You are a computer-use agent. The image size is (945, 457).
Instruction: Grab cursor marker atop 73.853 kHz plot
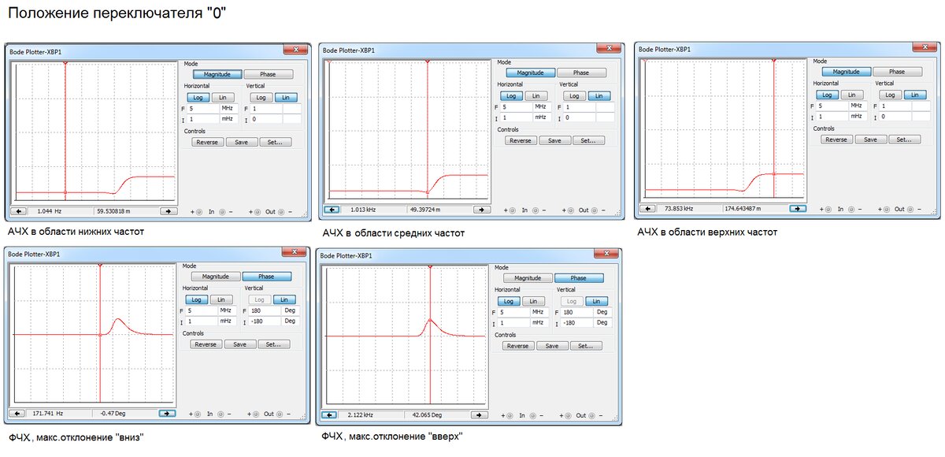[x=774, y=61]
